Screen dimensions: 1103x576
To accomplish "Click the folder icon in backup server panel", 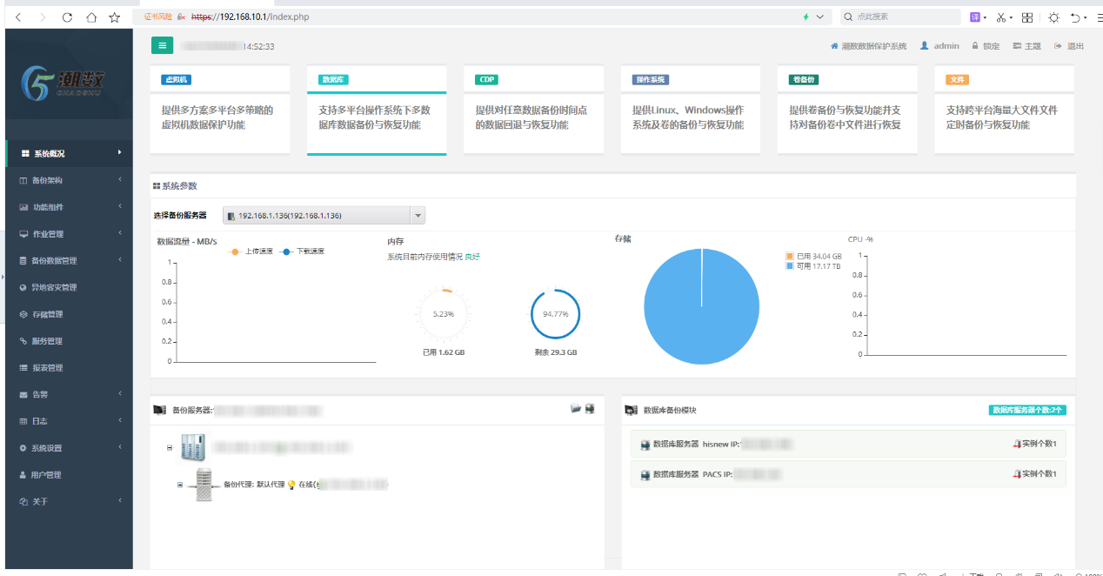I will [x=575, y=408].
